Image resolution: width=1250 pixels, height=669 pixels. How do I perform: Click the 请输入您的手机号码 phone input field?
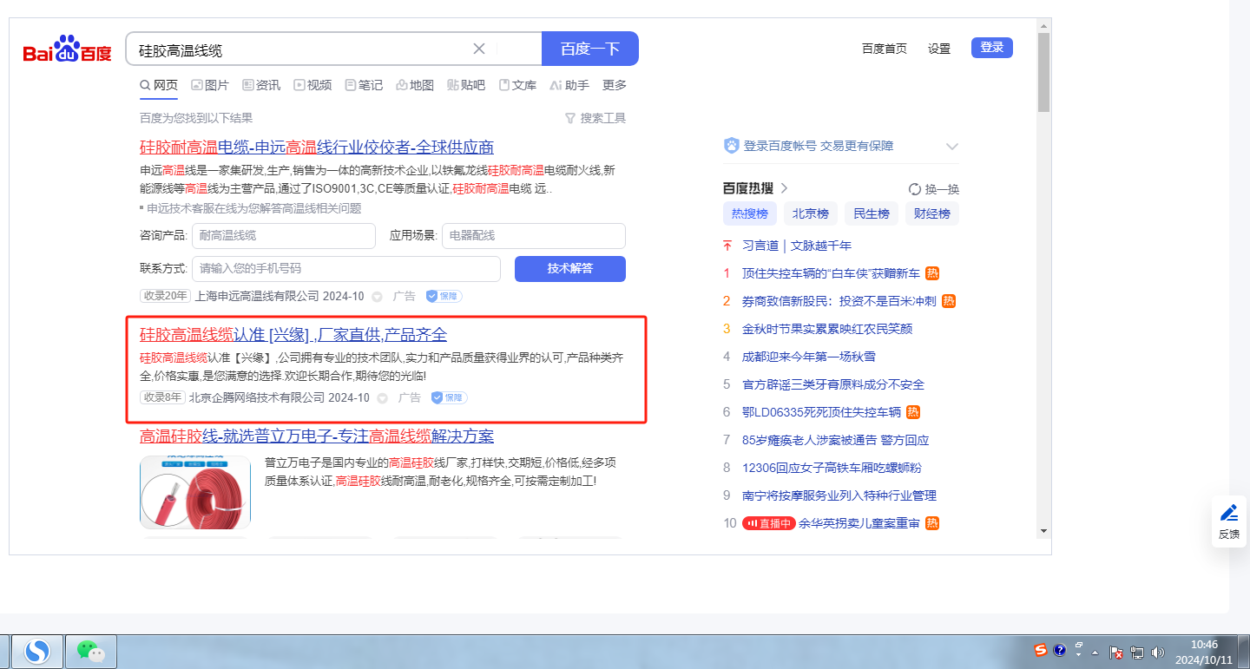[x=345, y=269]
